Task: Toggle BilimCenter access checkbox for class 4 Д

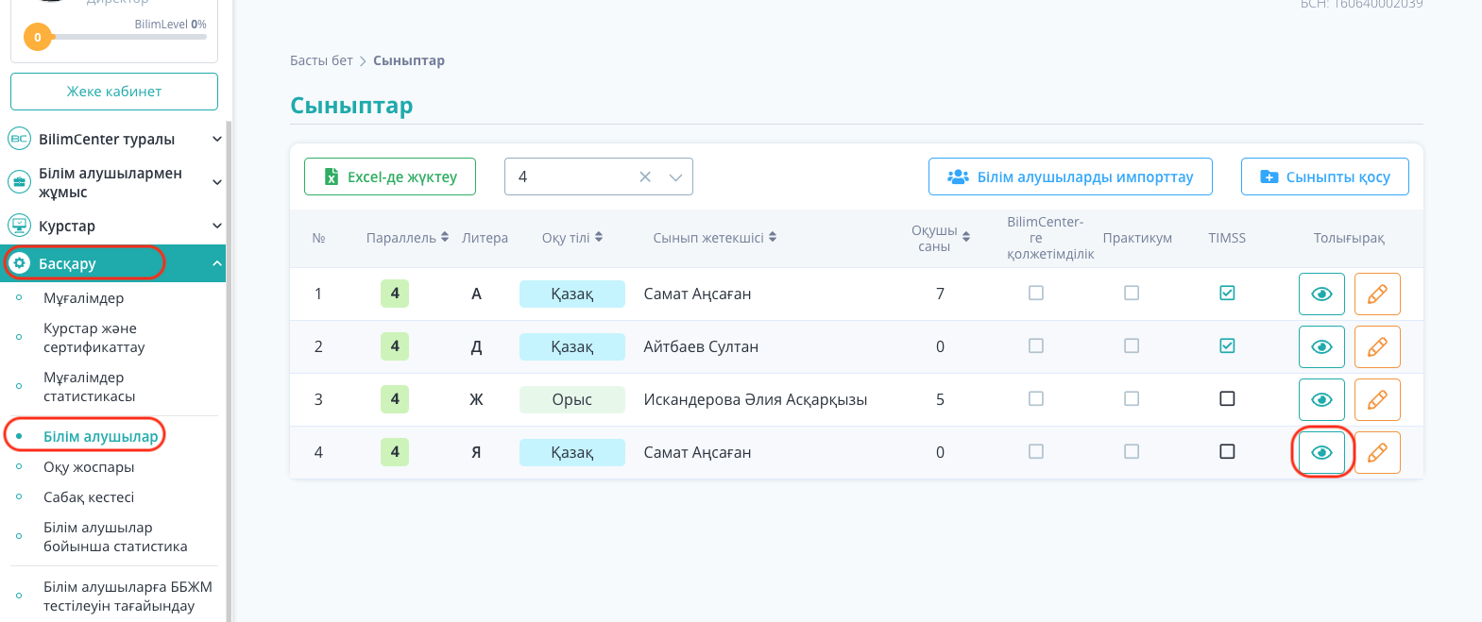Action: click(x=1036, y=345)
